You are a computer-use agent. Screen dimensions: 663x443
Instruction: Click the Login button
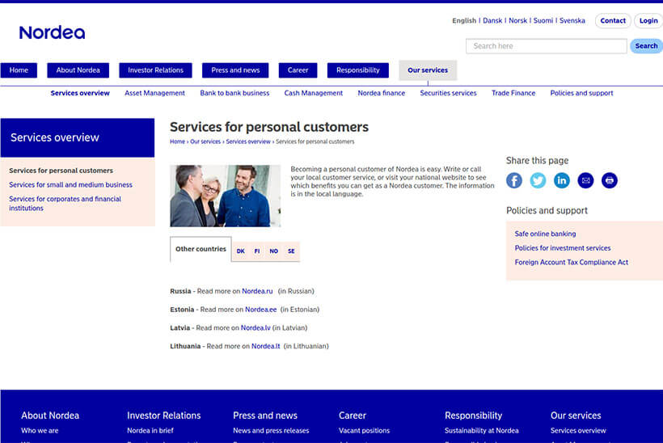point(648,21)
